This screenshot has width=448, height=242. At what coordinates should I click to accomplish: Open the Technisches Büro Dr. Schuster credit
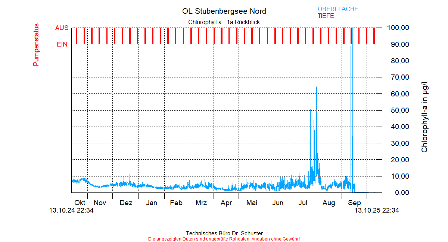224,233
